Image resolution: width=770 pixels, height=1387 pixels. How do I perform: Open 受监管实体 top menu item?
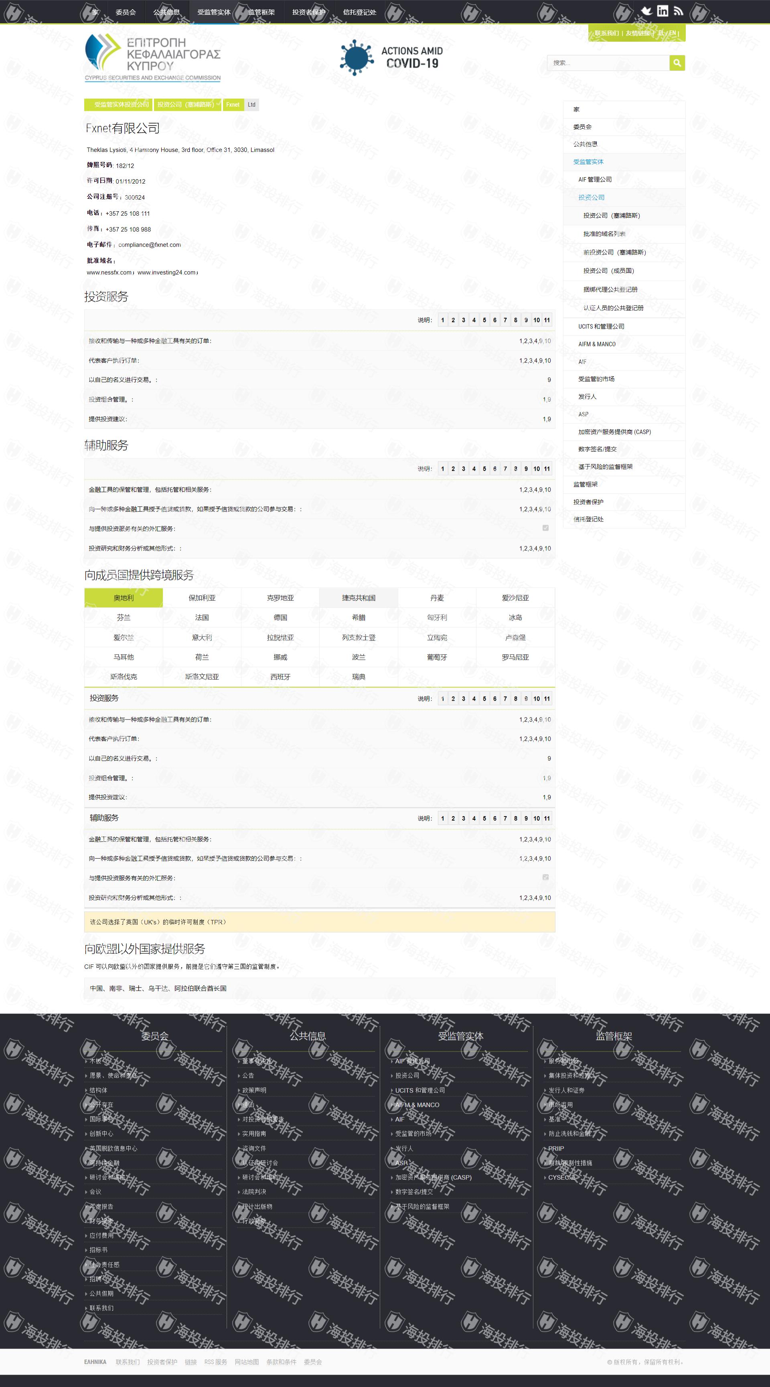click(x=213, y=12)
